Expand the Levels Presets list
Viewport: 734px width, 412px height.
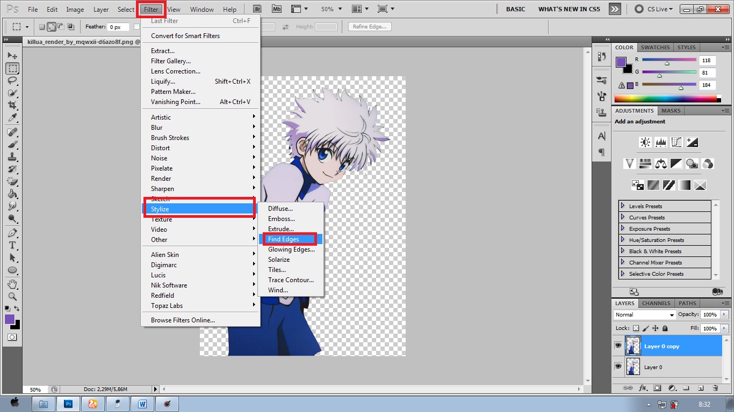click(623, 206)
